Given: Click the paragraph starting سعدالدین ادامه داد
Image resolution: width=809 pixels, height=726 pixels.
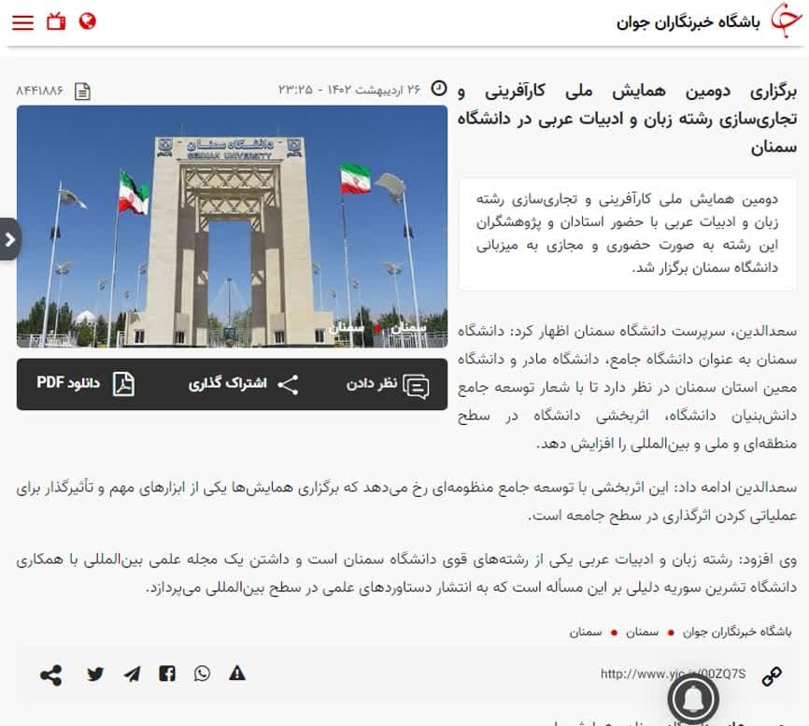Looking at the screenshot, I should click(x=406, y=501).
